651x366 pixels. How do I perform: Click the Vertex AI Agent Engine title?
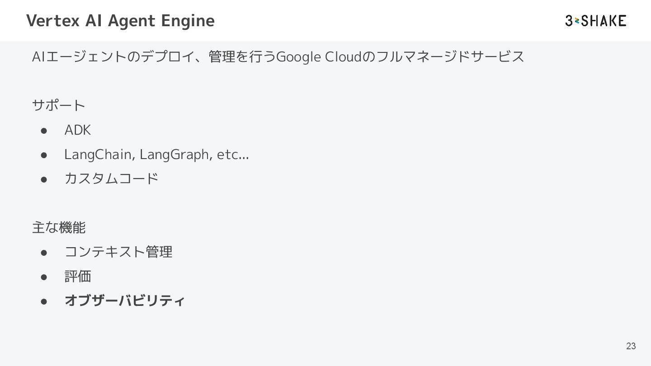tap(120, 20)
